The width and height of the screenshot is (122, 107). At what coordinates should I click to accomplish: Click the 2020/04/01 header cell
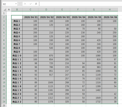point(30,17)
